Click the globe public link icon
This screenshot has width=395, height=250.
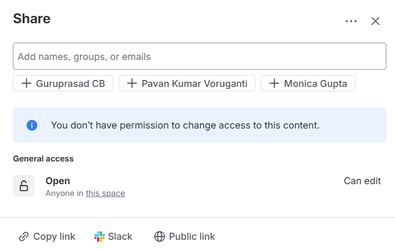pos(159,237)
